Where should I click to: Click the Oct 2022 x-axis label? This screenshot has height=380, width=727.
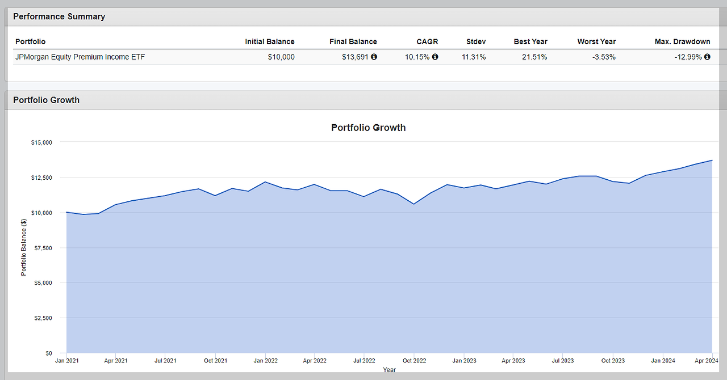pyautogui.click(x=414, y=361)
